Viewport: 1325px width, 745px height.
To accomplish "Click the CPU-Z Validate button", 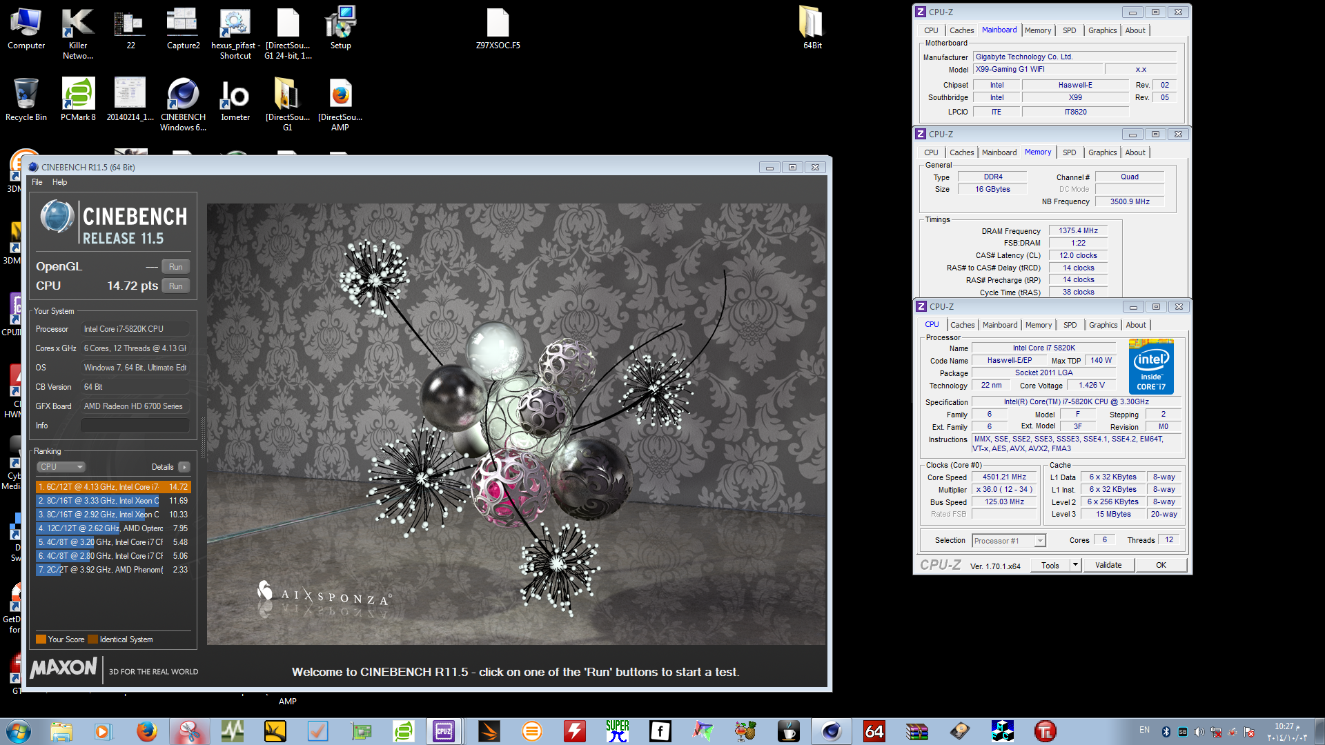I will (1108, 565).
